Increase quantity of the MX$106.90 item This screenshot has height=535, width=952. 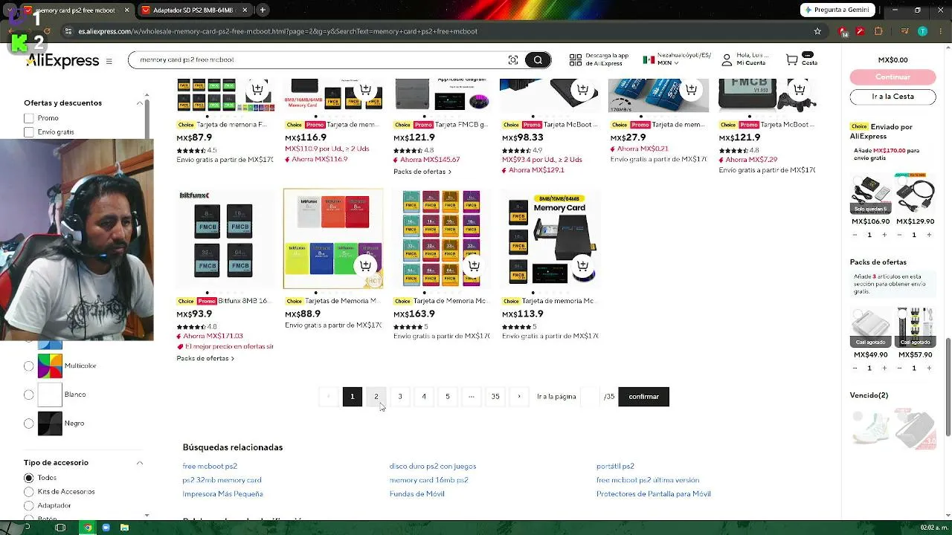click(884, 235)
